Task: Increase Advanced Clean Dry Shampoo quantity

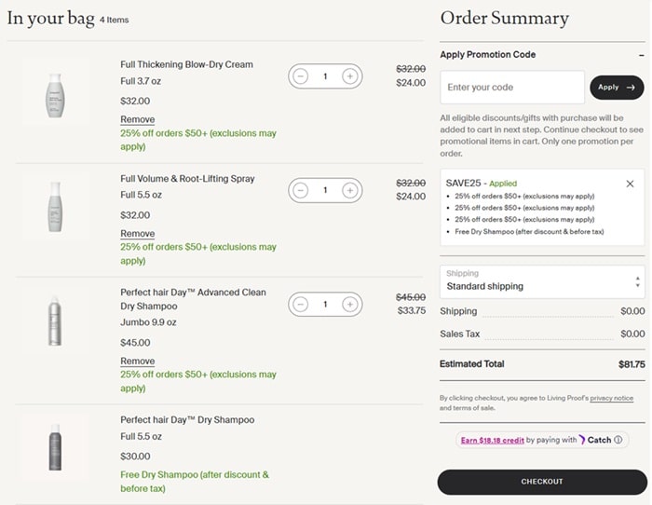Action: (x=349, y=304)
